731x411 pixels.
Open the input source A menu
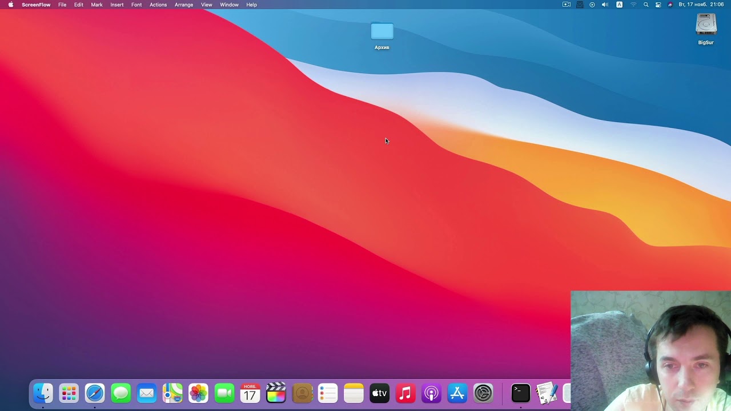[x=619, y=5]
